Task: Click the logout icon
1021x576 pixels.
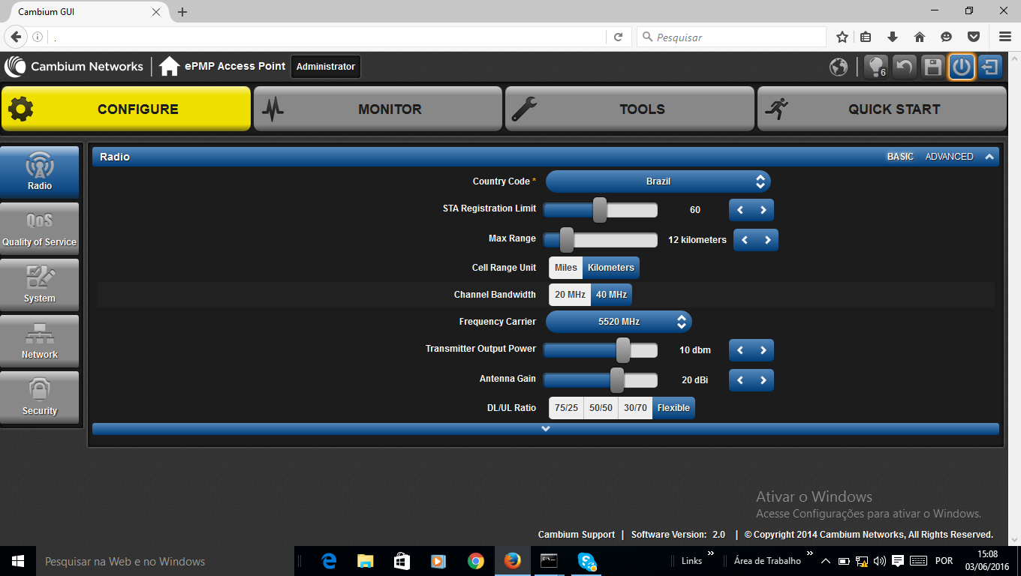Action: click(x=990, y=67)
